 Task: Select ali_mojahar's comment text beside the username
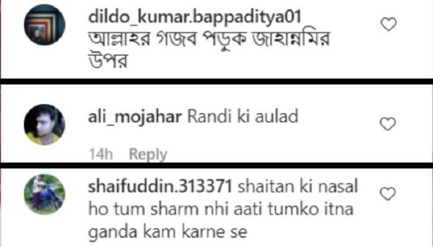[x=242, y=117]
